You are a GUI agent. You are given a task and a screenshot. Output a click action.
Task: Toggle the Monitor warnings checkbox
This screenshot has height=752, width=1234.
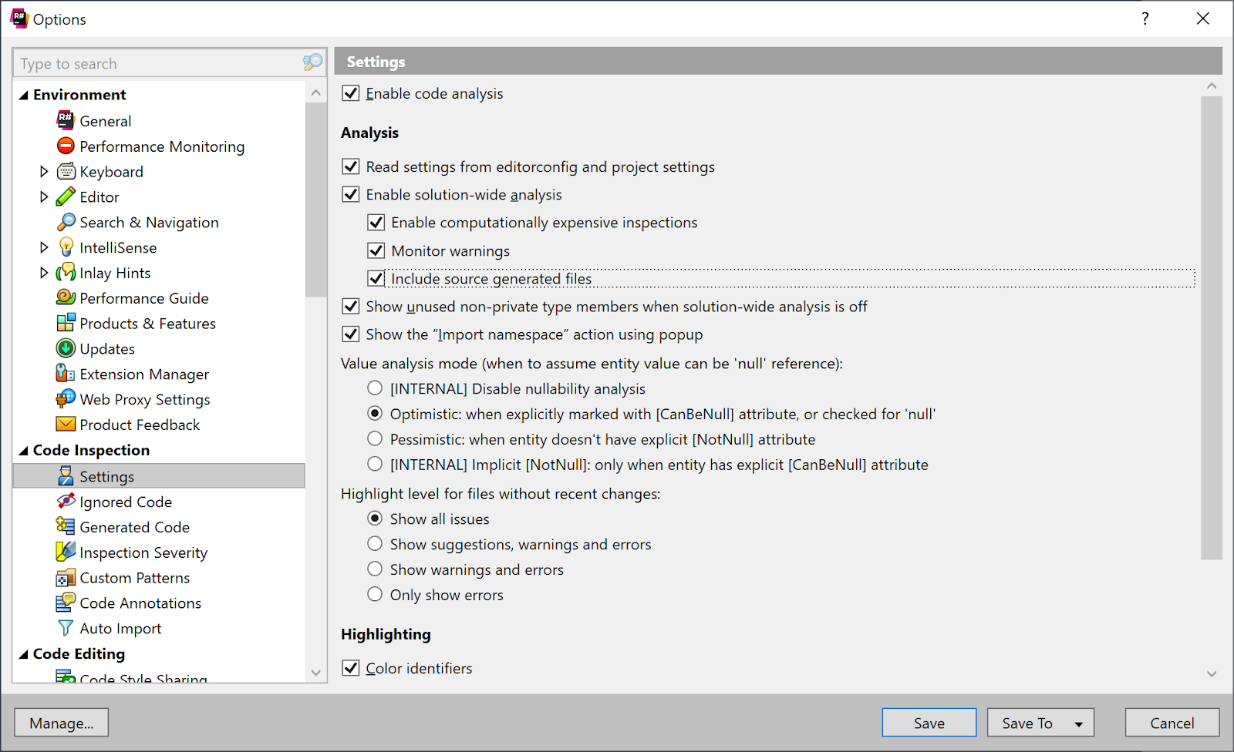[376, 250]
